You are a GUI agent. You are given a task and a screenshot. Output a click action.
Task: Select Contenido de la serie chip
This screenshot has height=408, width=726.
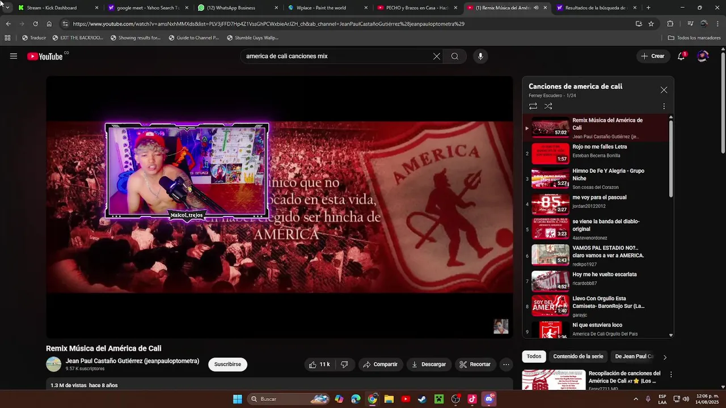pos(578,356)
